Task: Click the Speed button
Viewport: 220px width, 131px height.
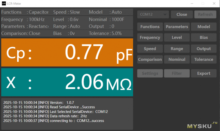Action: (x=150, y=49)
